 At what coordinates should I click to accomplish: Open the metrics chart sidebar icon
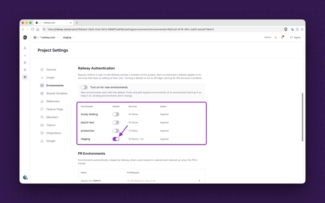(25, 55)
